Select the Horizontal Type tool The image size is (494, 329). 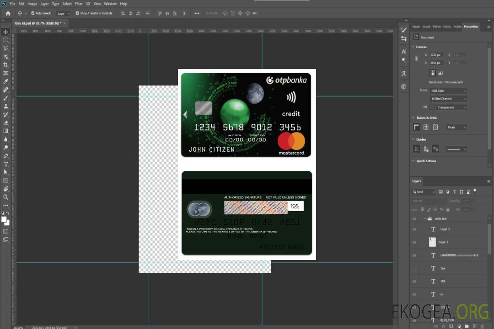point(5,164)
